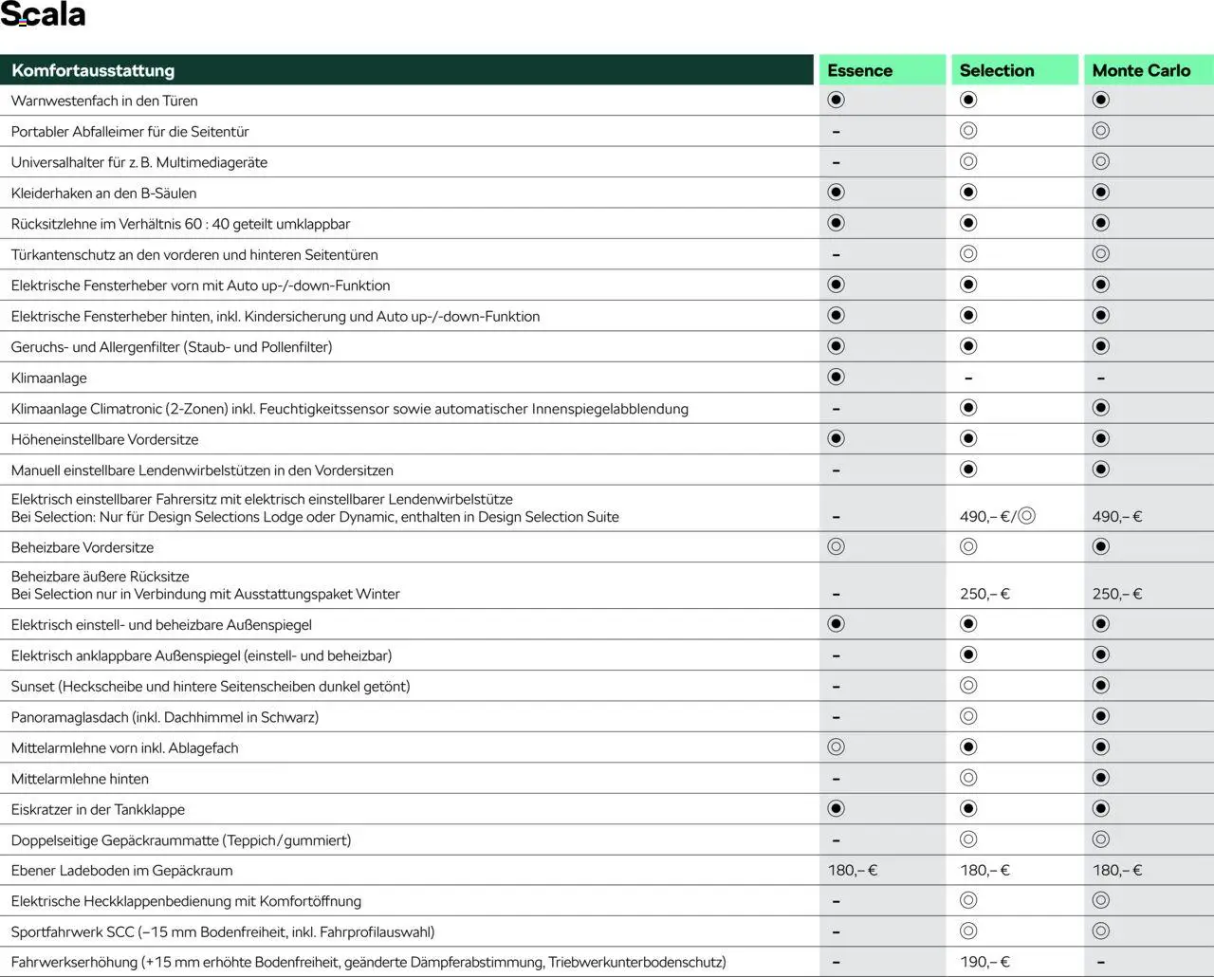
Task: Click the Scala logo heading
Action: click(x=44, y=15)
